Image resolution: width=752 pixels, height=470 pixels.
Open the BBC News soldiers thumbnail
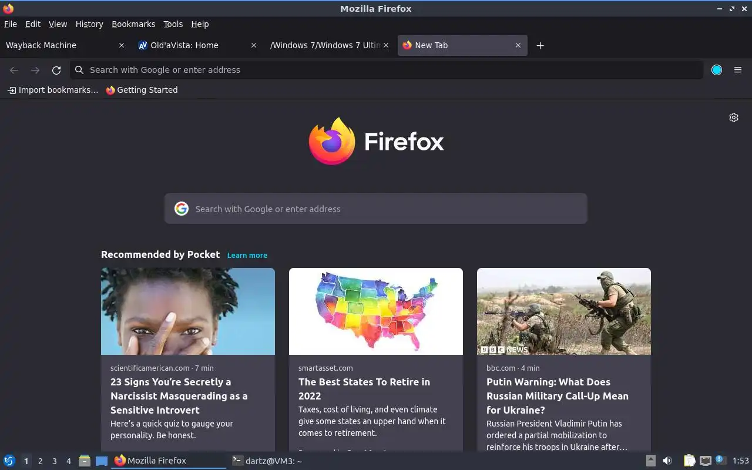(x=564, y=311)
